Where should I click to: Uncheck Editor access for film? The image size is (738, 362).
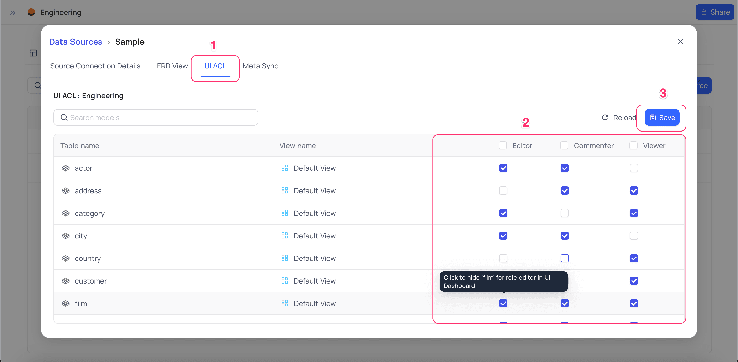point(503,303)
